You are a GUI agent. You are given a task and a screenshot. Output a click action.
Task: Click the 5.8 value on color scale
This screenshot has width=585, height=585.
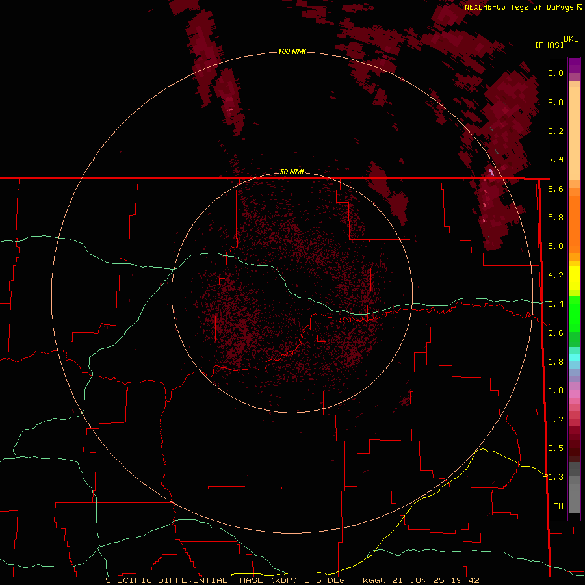pyautogui.click(x=556, y=218)
